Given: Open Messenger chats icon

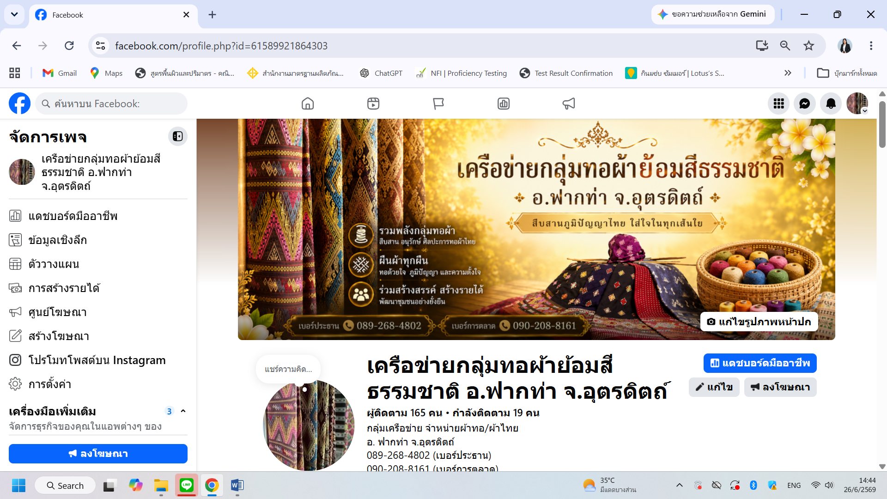Looking at the screenshot, I should coord(805,103).
